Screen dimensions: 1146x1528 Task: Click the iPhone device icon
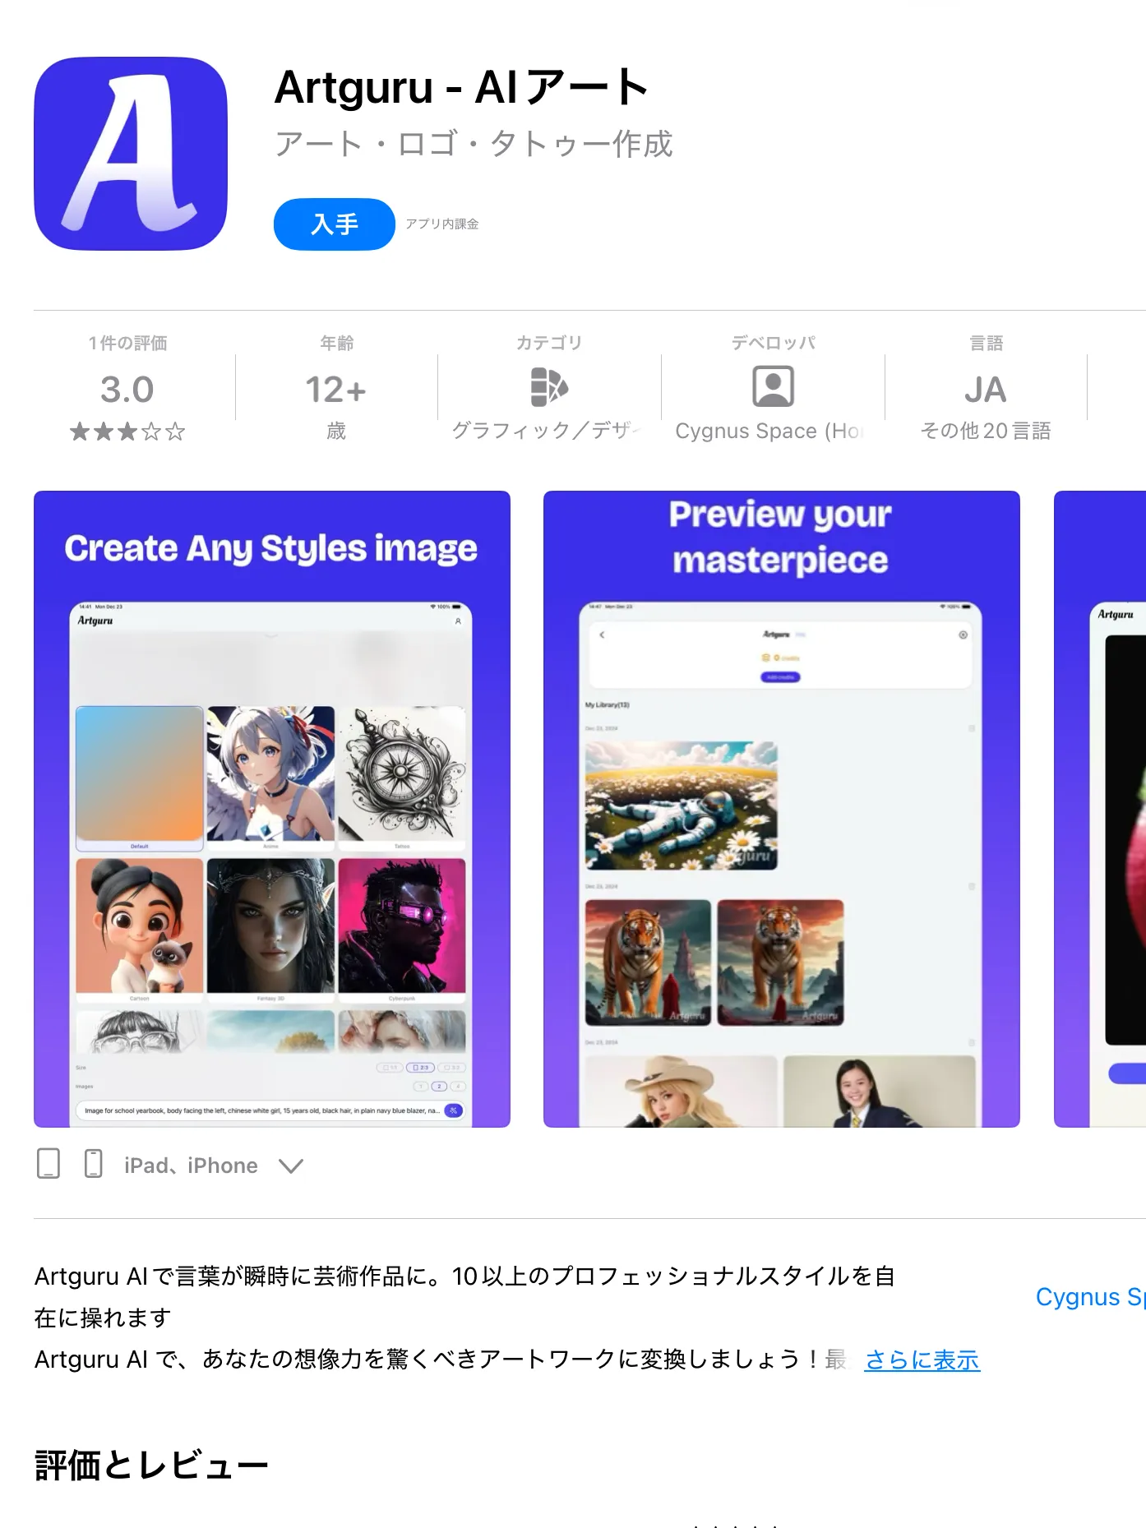pyautogui.click(x=94, y=1164)
